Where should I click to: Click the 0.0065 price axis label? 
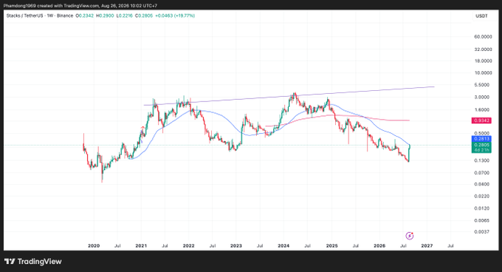click(483, 220)
